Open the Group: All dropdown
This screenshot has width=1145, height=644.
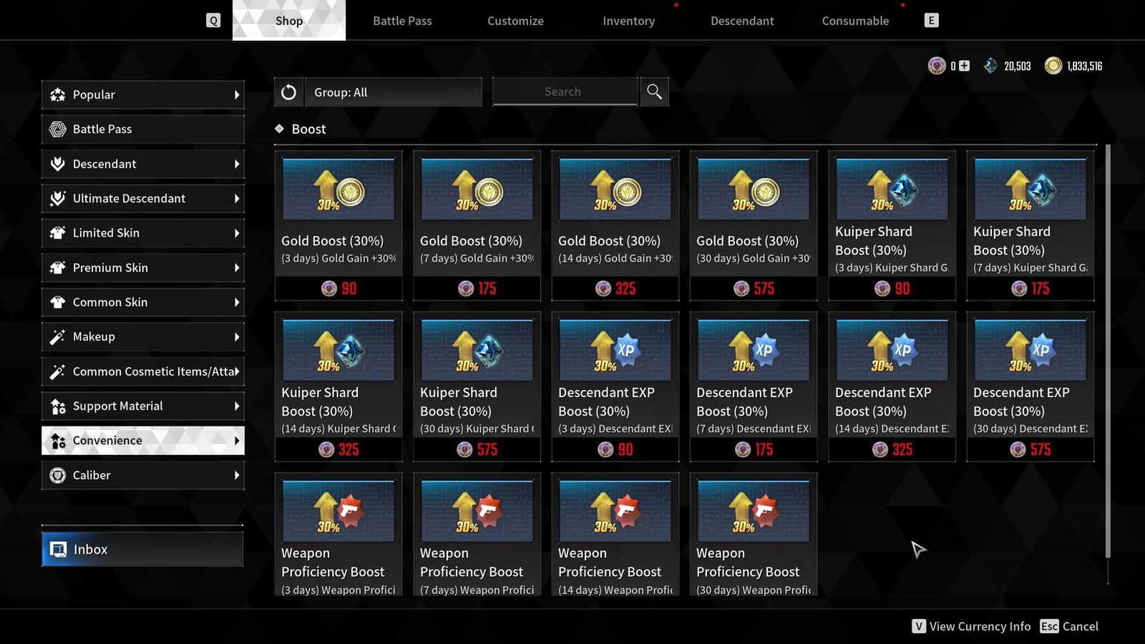393,92
